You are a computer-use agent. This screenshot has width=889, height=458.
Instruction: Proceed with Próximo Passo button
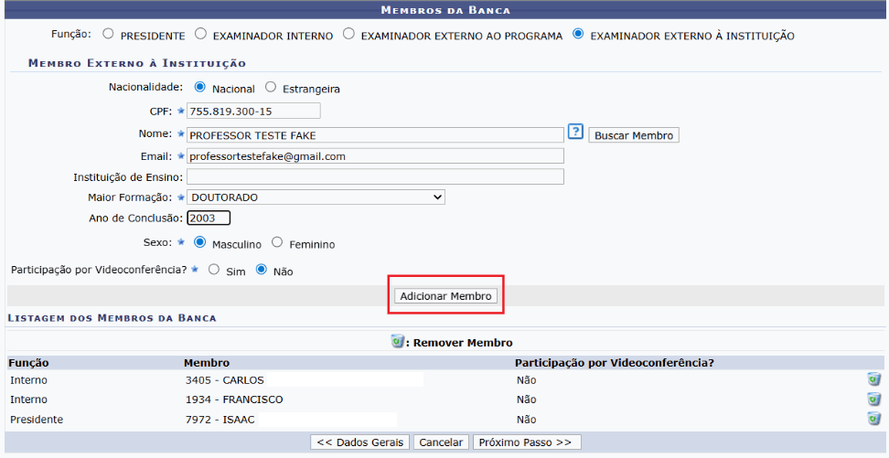point(527,442)
